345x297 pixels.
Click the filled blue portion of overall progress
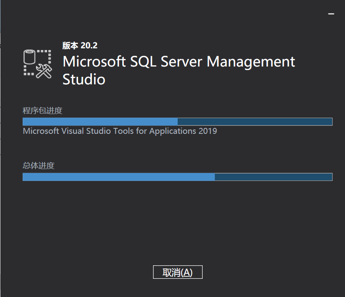pos(119,177)
